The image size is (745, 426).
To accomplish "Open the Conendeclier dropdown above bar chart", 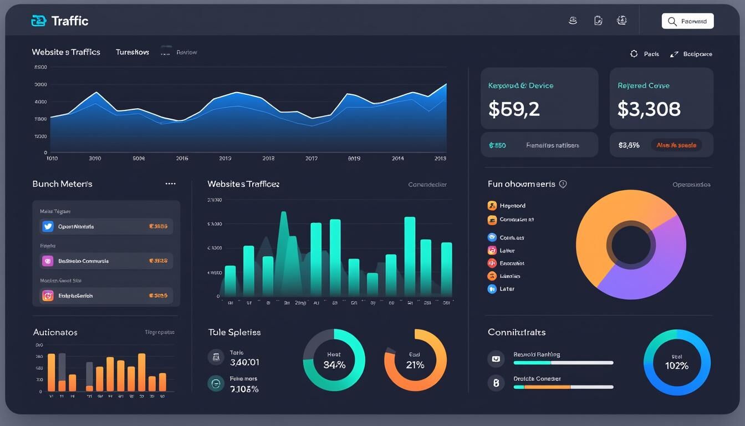I will 427,185.
